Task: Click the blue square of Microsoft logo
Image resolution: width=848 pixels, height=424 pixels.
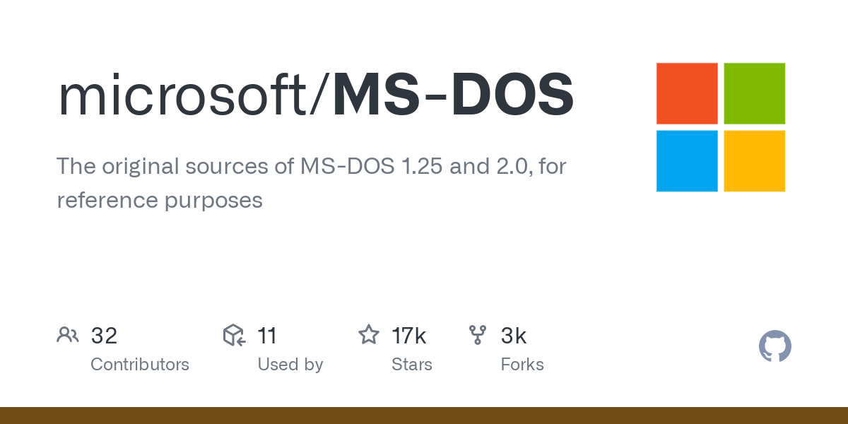Action: click(687, 161)
